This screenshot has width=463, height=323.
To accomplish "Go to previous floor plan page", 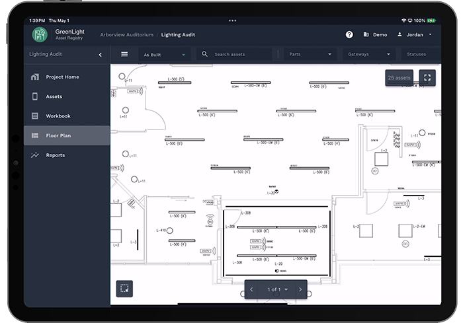I will click(251, 289).
